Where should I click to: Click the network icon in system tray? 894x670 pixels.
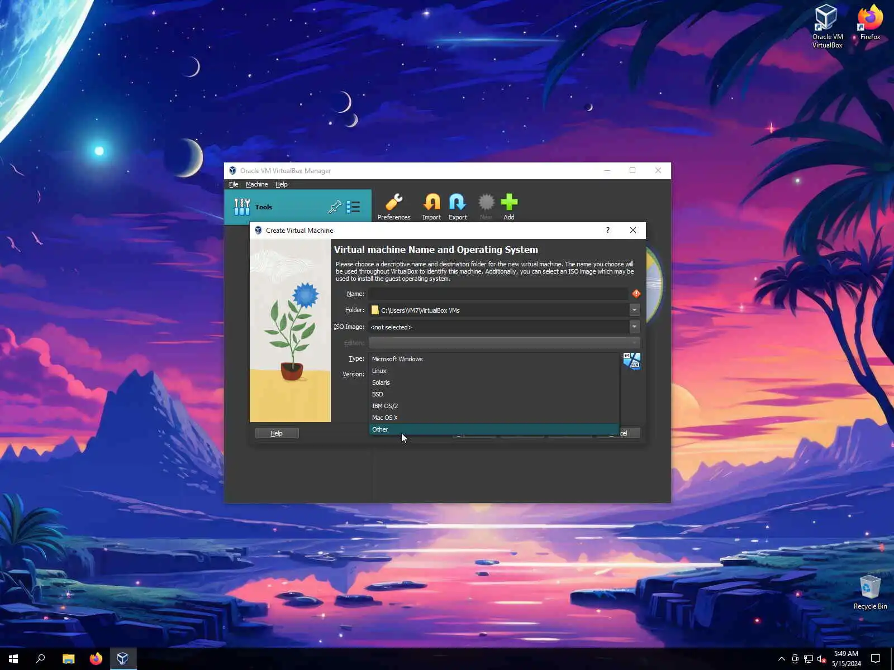pyautogui.click(x=809, y=659)
